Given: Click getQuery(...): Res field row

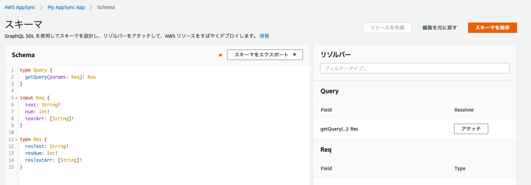Looking at the screenshot, I should 415,129.
